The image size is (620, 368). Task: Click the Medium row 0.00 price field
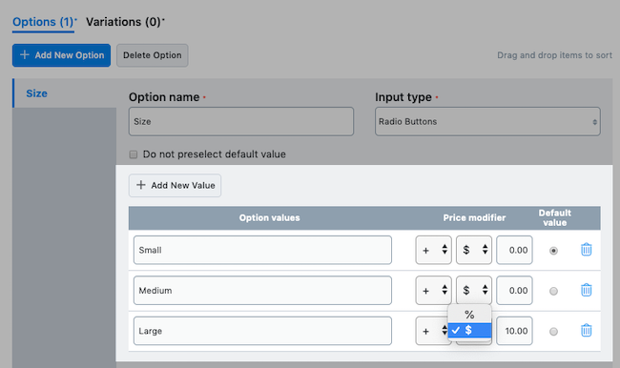point(514,290)
